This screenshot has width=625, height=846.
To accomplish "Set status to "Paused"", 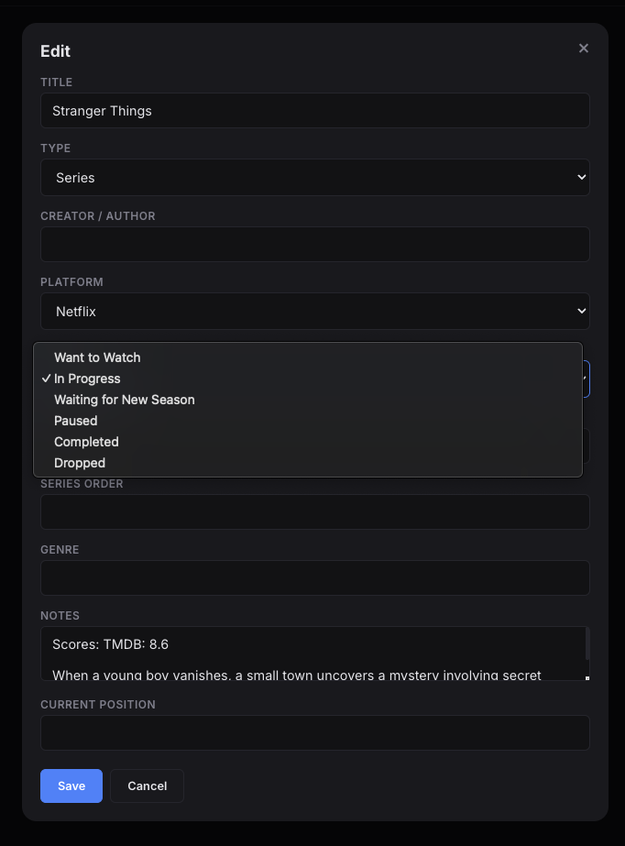I will point(75,421).
